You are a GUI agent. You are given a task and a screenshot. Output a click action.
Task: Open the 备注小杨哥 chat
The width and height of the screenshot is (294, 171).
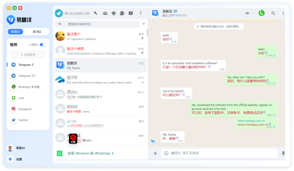point(101,51)
